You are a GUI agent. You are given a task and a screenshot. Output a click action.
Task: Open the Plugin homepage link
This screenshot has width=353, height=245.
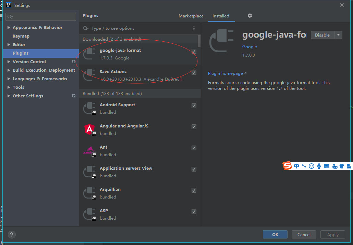point(225,73)
